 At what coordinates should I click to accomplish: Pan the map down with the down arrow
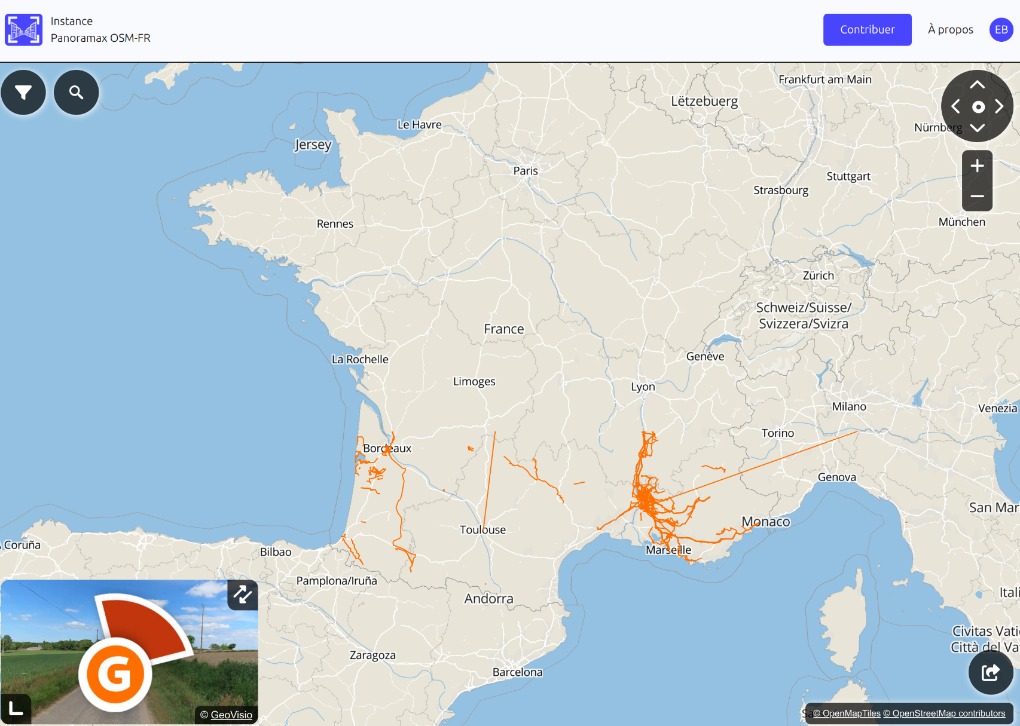977,128
